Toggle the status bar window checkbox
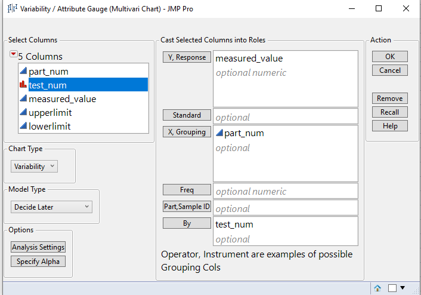Screen dimensions: 421x295 pyautogui.click(x=392, y=288)
